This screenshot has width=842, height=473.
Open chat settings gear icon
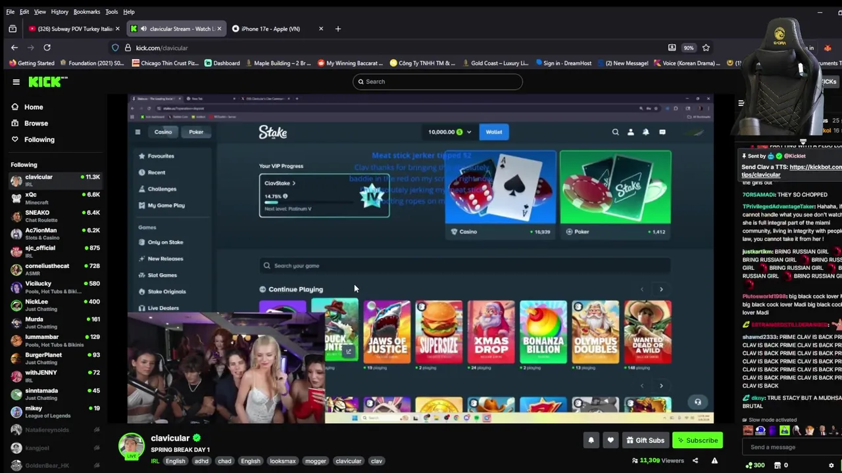831,465
